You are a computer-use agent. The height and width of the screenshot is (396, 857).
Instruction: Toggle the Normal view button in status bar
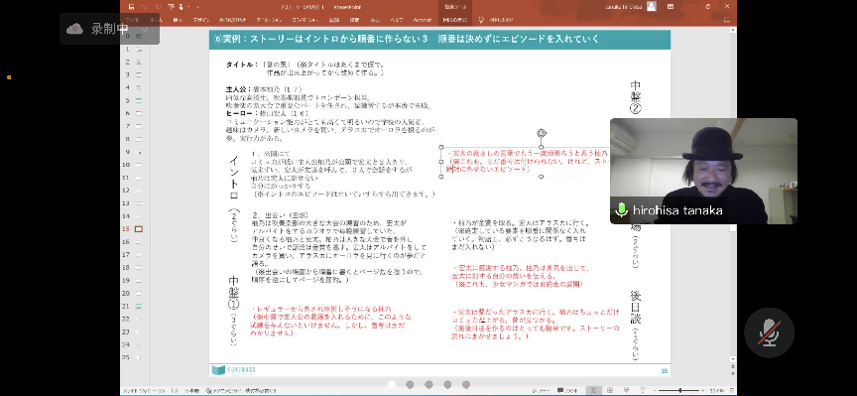593,390
